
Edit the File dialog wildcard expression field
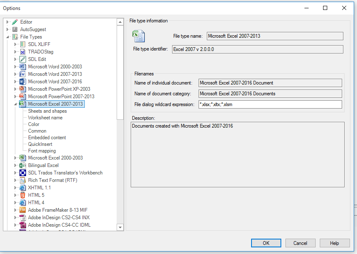270,104
